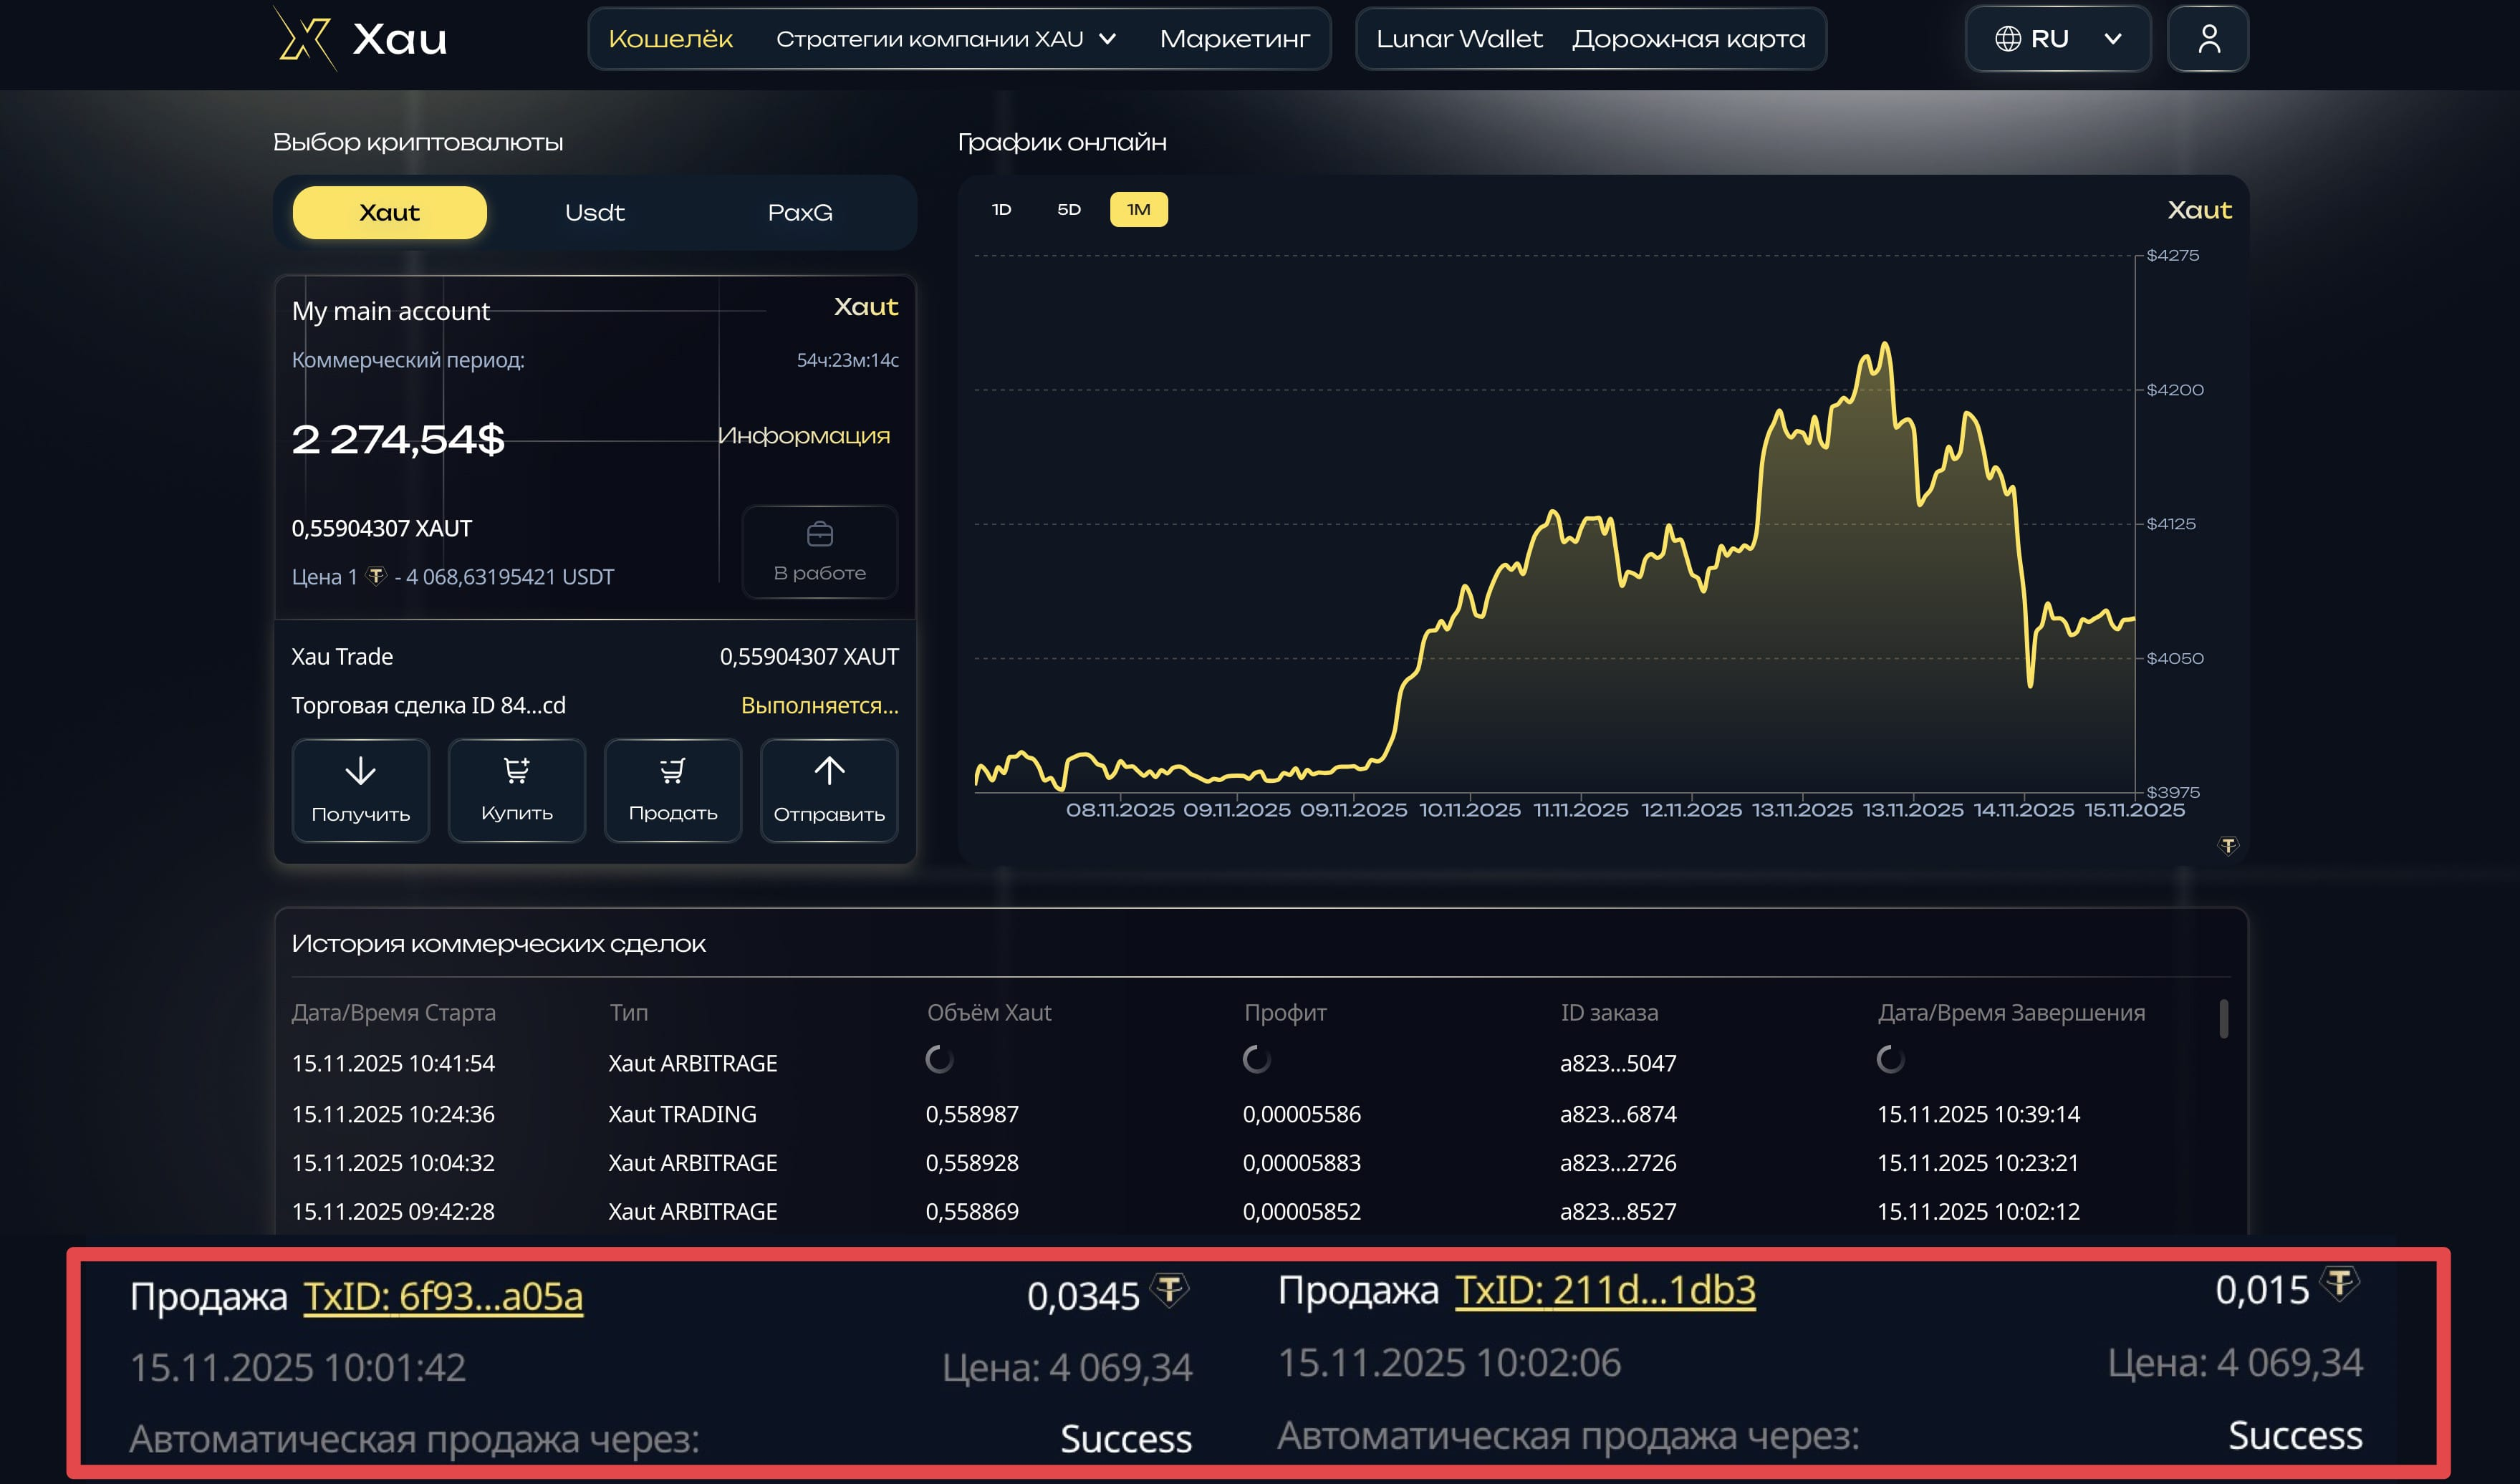Viewport: 2520px width, 1484px height.
Task: Click the Купить cart icon button
Action: pyautogui.click(x=516, y=789)
